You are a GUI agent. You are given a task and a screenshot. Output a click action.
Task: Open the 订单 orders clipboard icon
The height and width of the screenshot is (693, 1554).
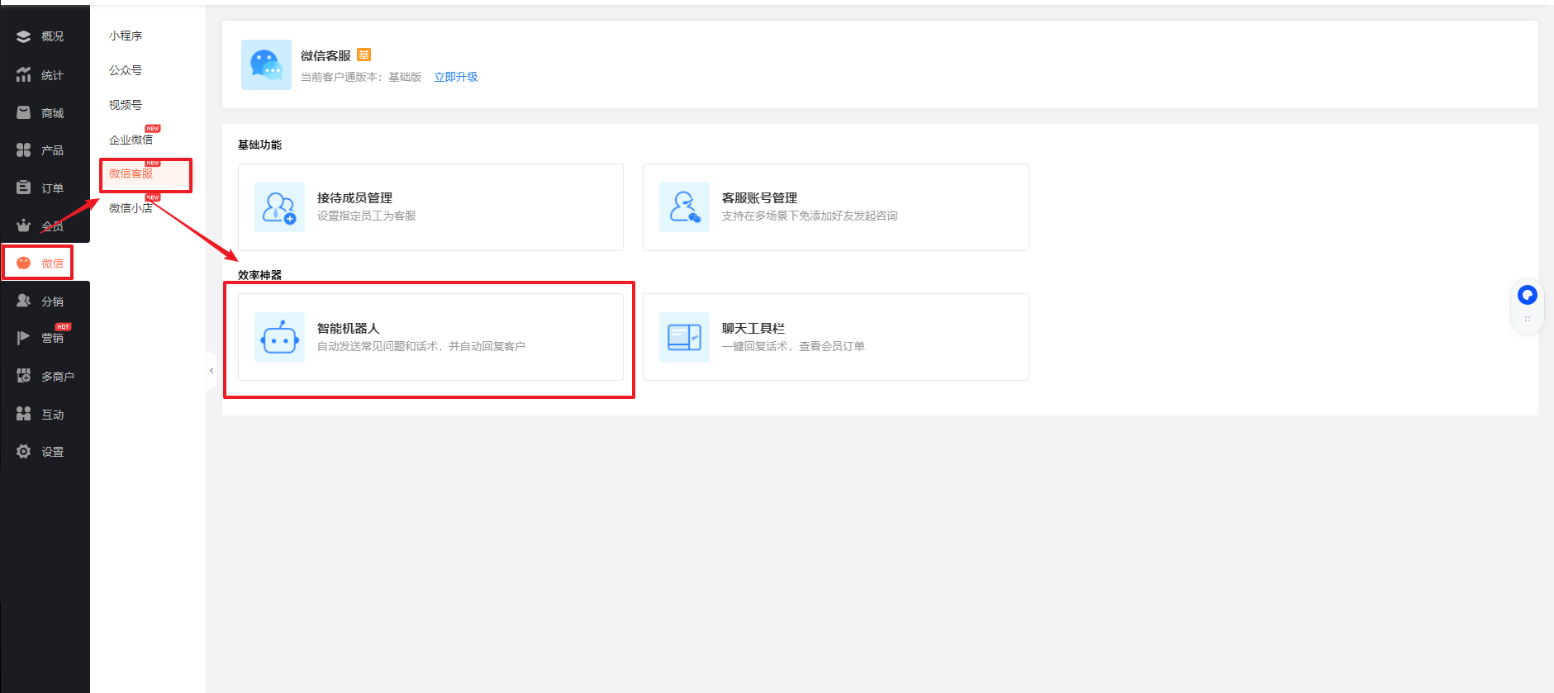(x=23, y=188)
